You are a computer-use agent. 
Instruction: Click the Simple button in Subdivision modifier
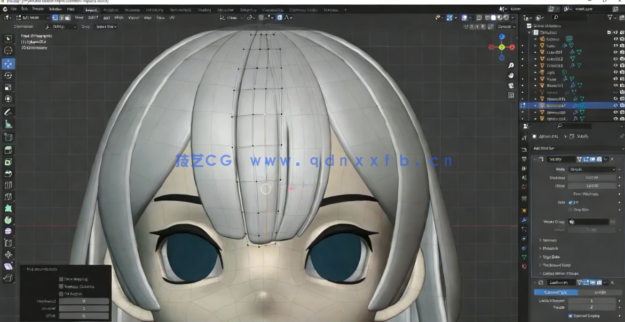(600, 292)
